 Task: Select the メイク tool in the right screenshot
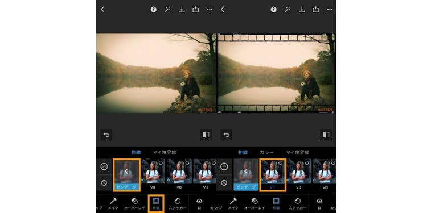tap(233, 204)
